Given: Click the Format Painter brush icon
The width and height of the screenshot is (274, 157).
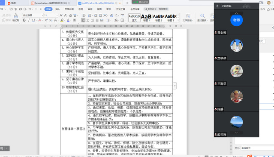Looking at the screenshot, I should (15, 16).
